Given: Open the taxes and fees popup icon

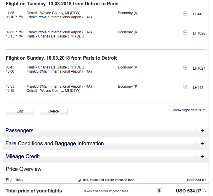Looking at the screenshot, I should 79,180.
